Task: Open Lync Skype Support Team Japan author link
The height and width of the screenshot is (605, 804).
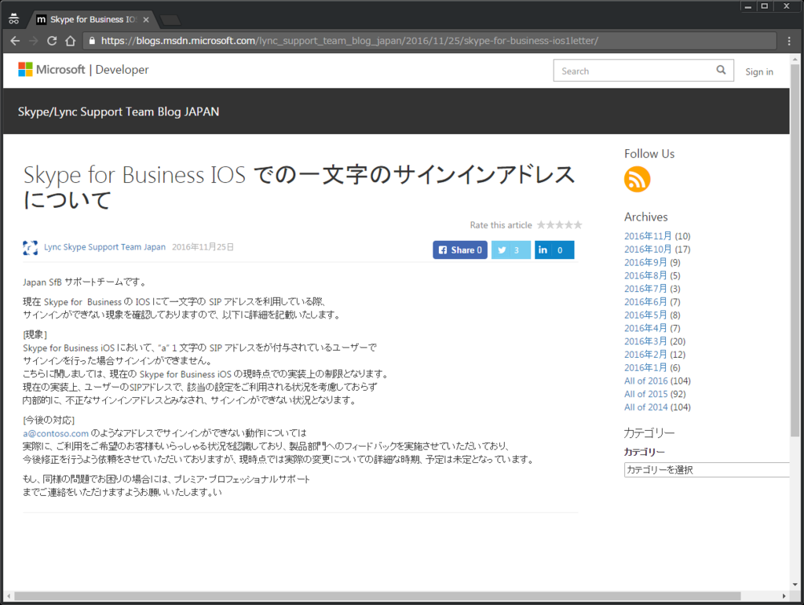Action: point(104,247)
